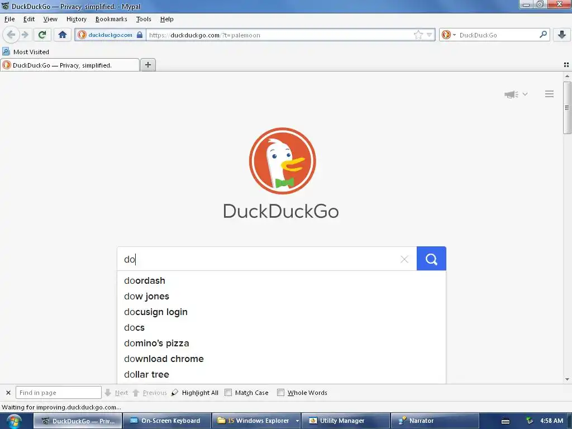Screen dimensions: 572x429
Task: Click the DuckDuckGo duck logo
Action: (x=282, y=161)
